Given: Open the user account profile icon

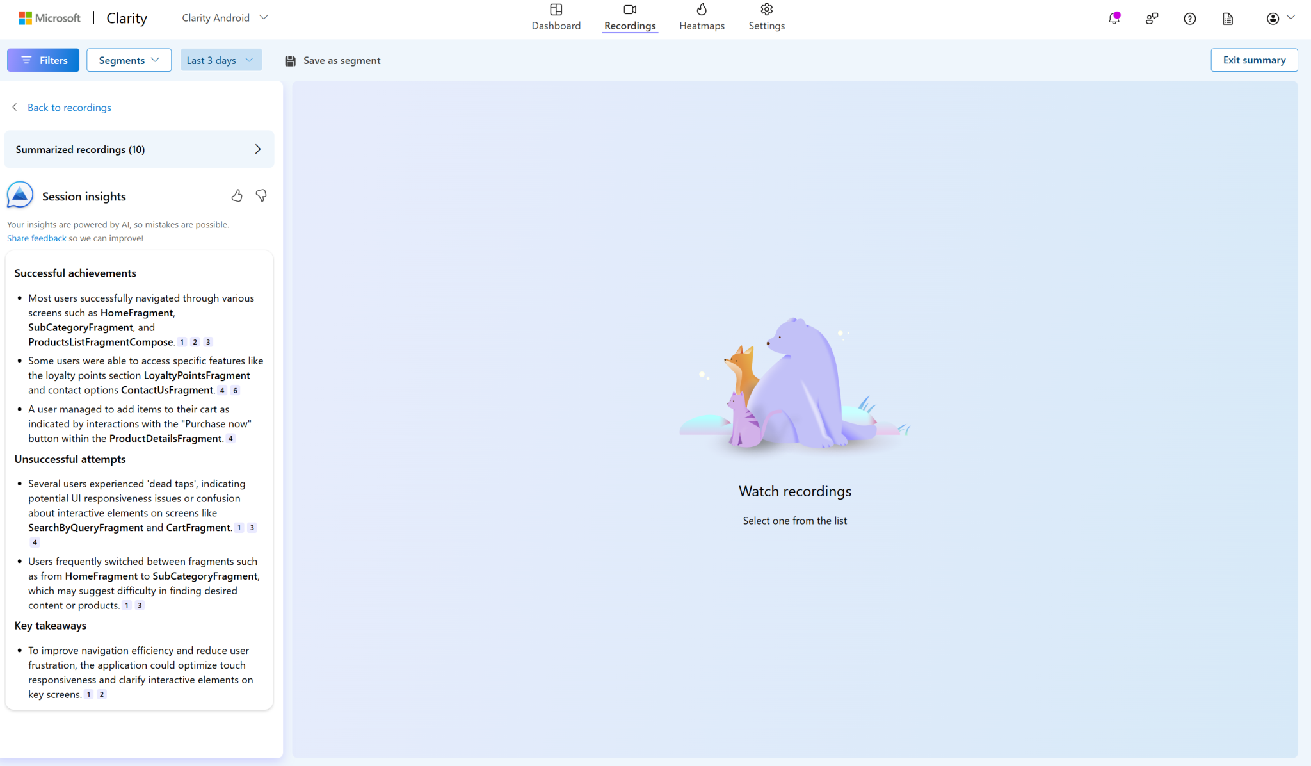Looking at the screenshot, I should coord(1273,18).
